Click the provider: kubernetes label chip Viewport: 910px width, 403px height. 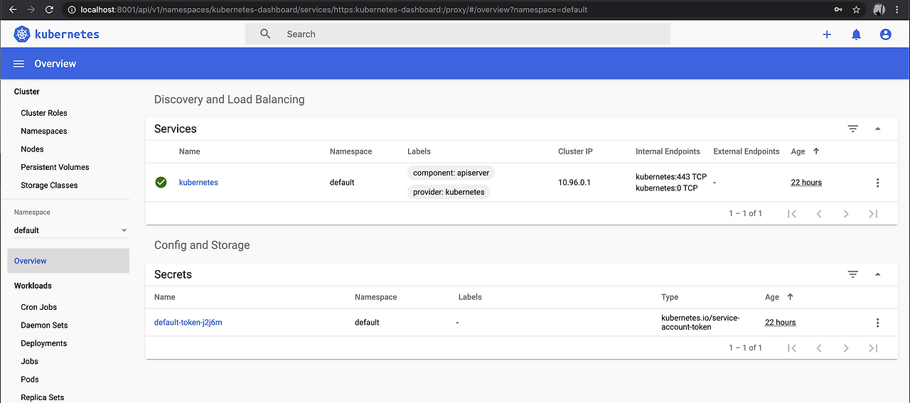pos(449,192)
